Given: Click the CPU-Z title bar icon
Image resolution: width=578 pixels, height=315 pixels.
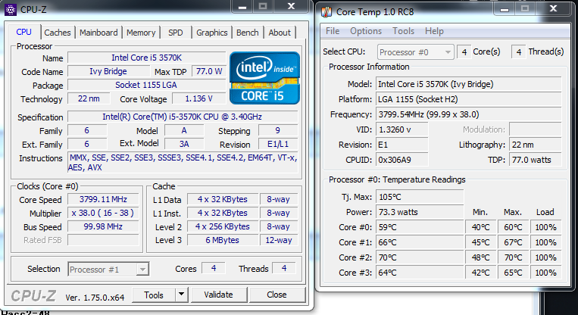Looking at the screenshot, I should pyautogui.click(x=11, y=9).
